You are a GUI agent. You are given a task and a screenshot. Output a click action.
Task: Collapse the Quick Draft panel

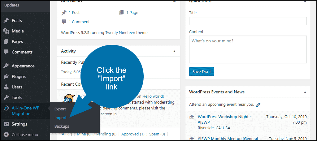coord(305,1)
